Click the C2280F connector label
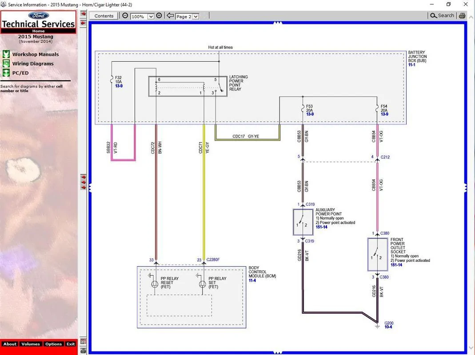The image size is (475, 355). click(213, 260)
